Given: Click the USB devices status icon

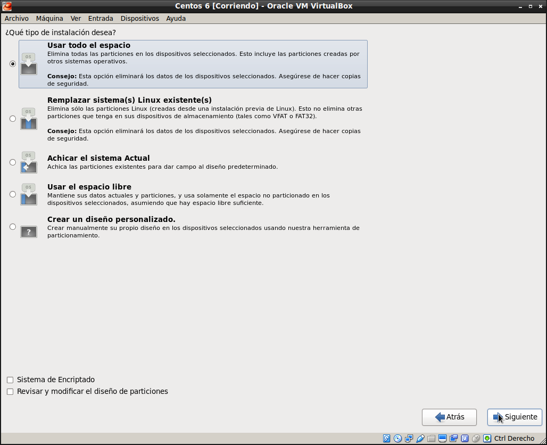Looking at the screenshot, I should point(420,439).
